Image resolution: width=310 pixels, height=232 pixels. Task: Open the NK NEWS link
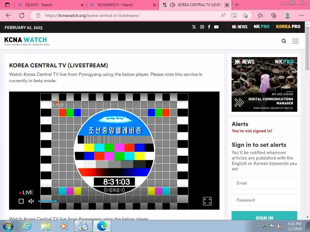[x=240, y=27]
